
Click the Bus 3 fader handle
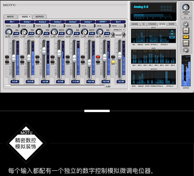click(120, 56)
